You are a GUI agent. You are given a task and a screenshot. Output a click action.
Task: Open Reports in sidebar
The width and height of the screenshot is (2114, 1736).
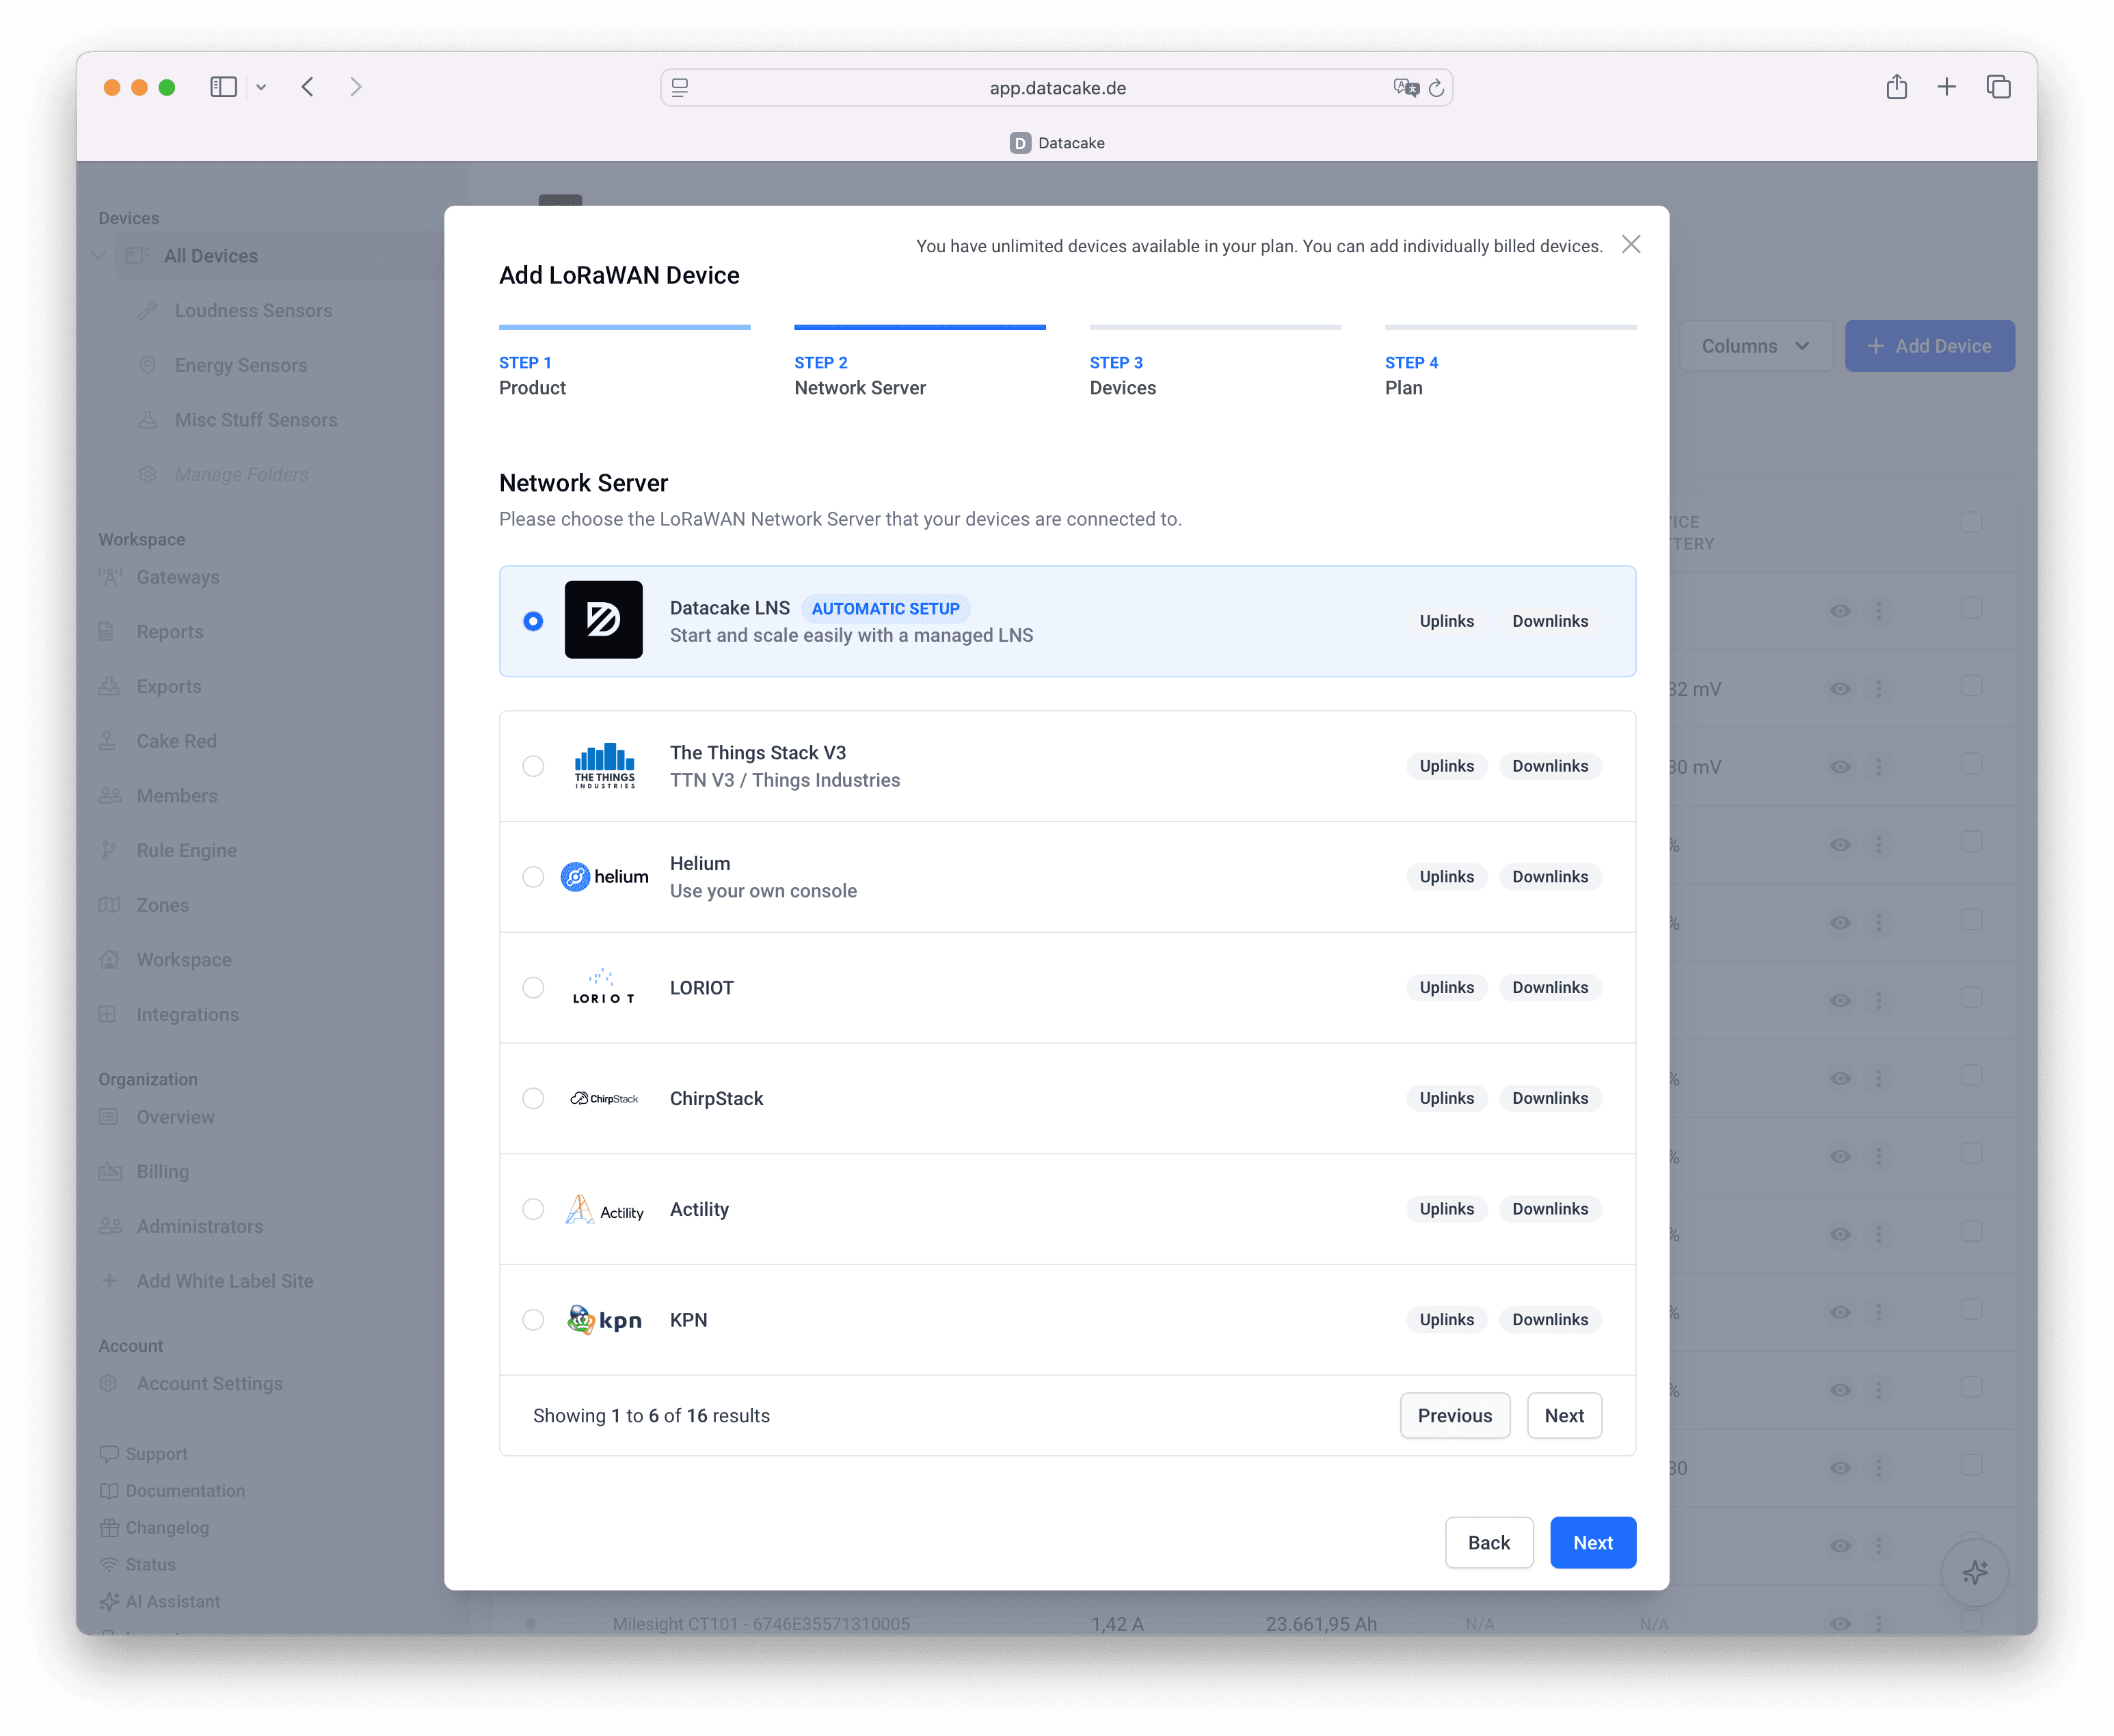pos(169,632)
